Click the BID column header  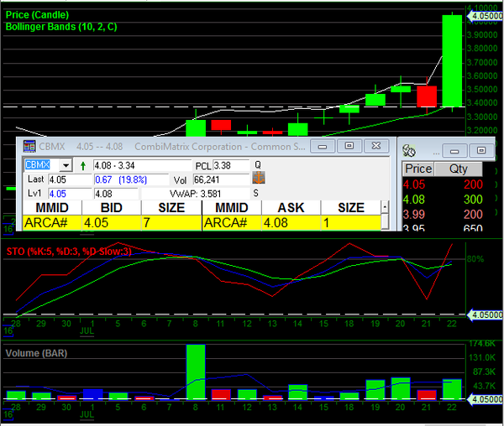(x=117, y=207)
